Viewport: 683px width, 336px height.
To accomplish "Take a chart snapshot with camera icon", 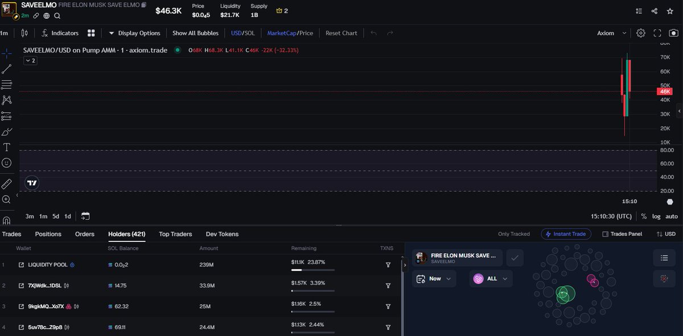I will [x=674, y=33].
